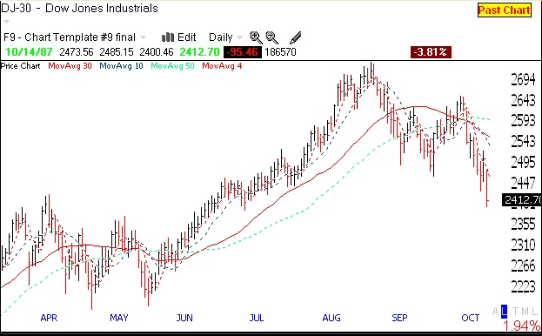Select the pencil drawing tool icon
Screen dimensions: 542x336
295,37
